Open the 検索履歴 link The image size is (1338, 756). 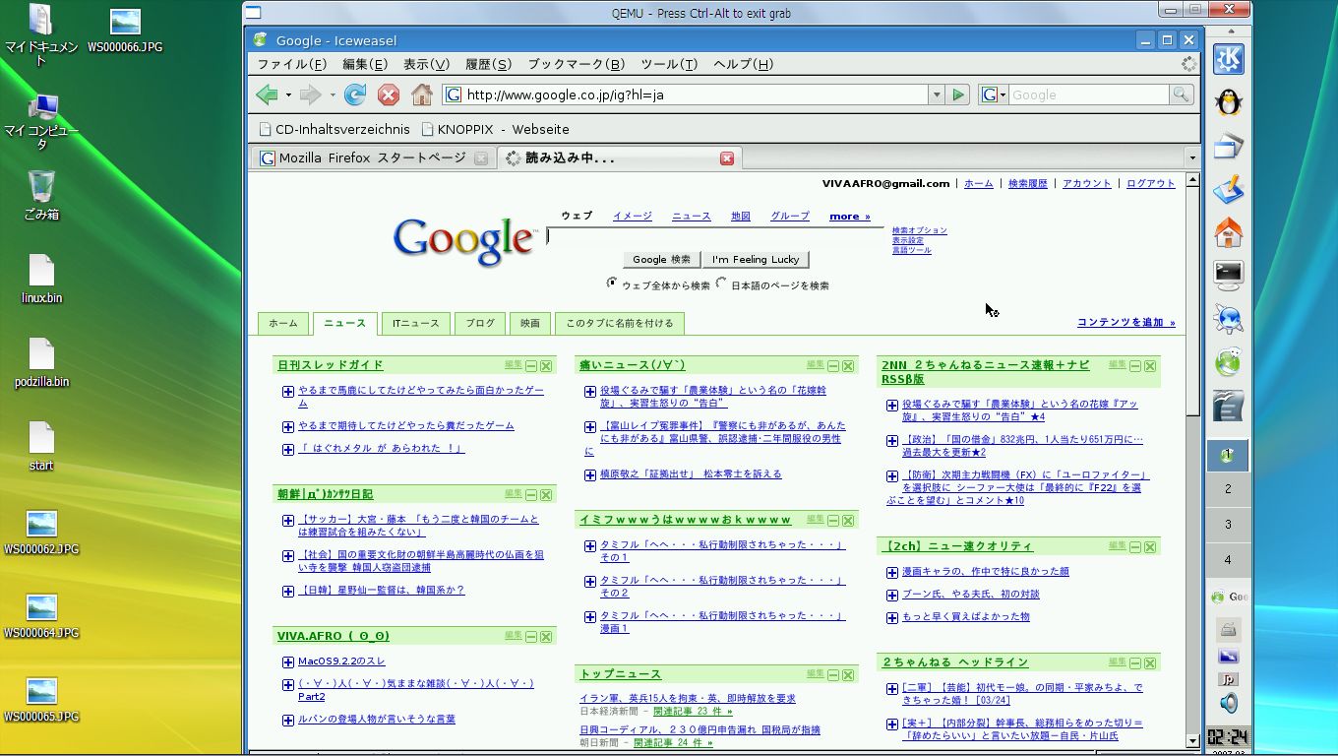[x=1028, y=183]
